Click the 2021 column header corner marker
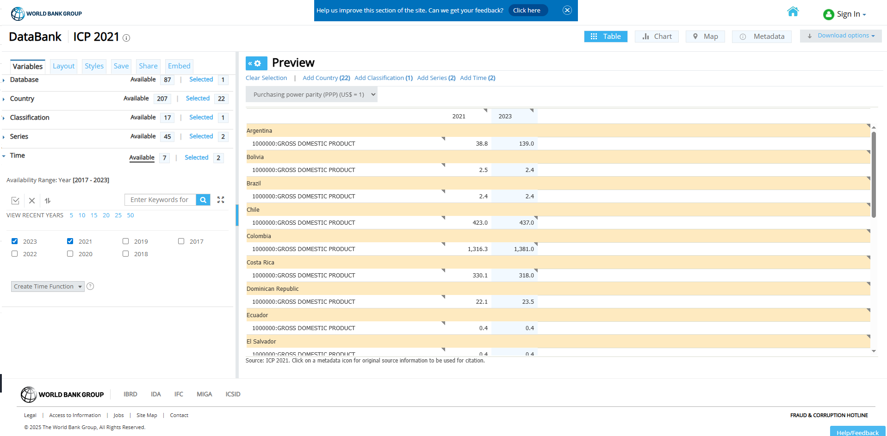Screen dimensions: 887x436 [485, 111]
